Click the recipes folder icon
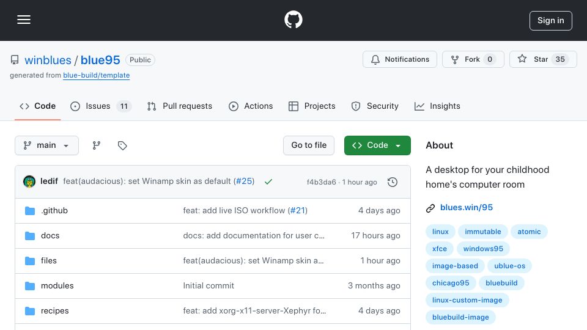Screen dimensions: 587x330 click(30, 311)
